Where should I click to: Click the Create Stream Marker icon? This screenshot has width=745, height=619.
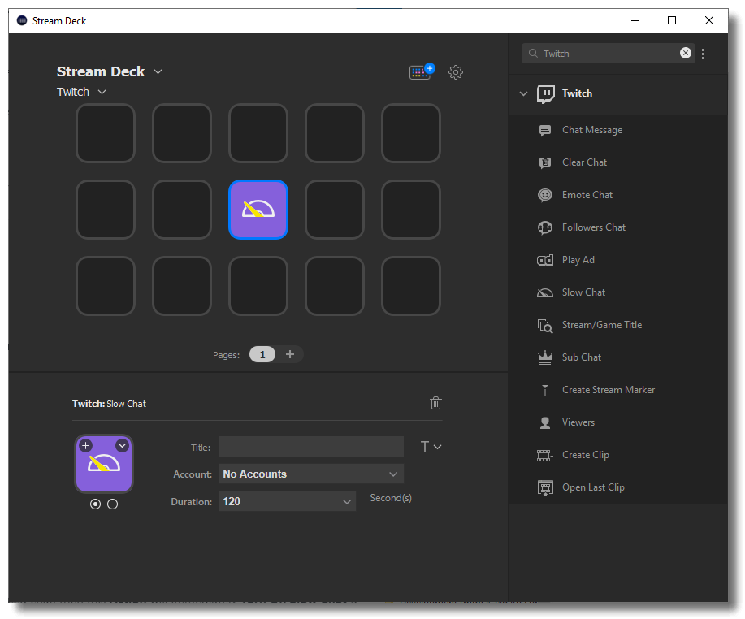click(x=545, y=390)
